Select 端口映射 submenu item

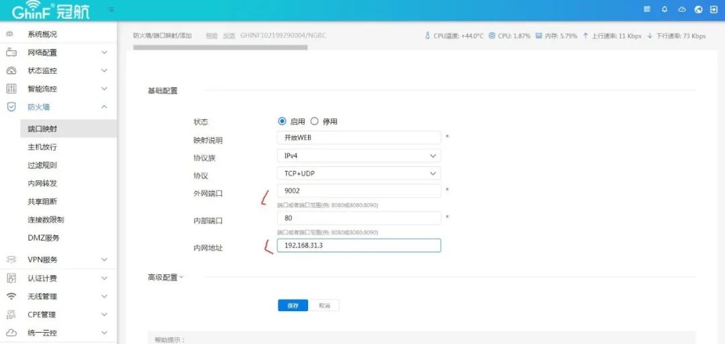click(68, 129)
